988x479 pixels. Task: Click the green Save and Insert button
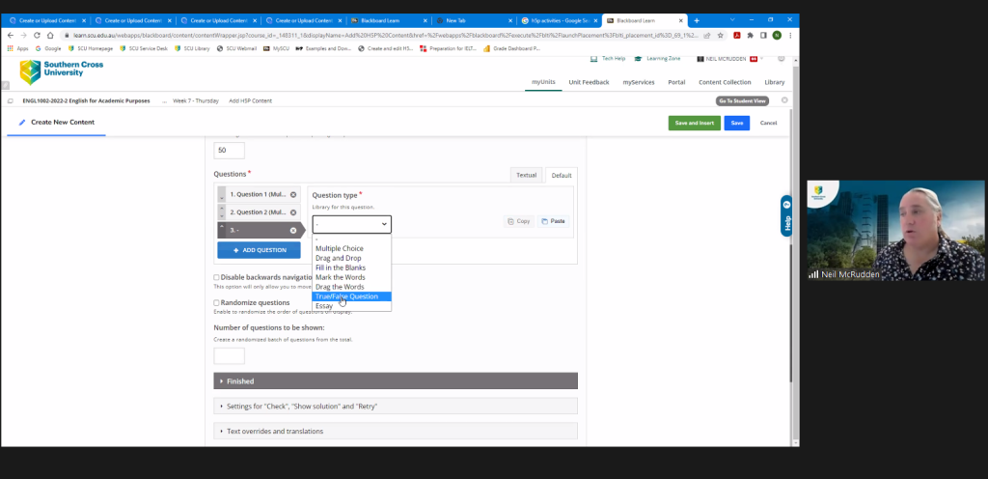point(695,123)
